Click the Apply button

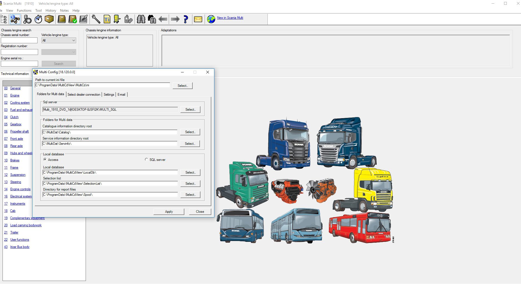click(x=168, y=211)
